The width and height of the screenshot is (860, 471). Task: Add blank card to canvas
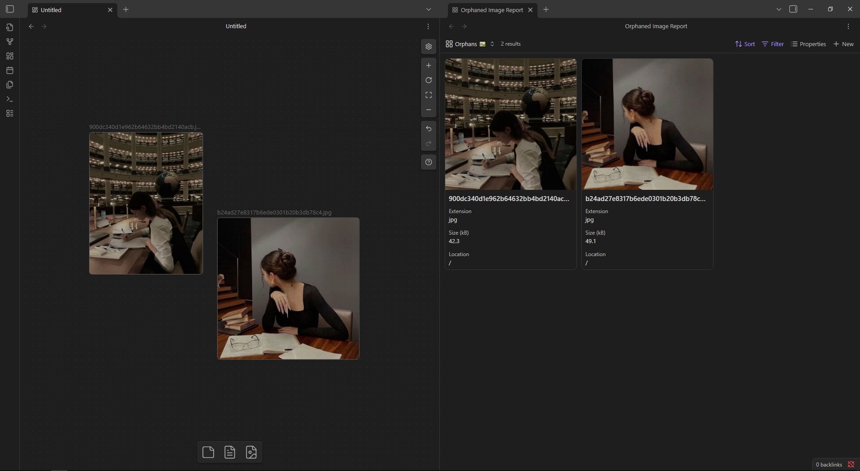(208, 452)
